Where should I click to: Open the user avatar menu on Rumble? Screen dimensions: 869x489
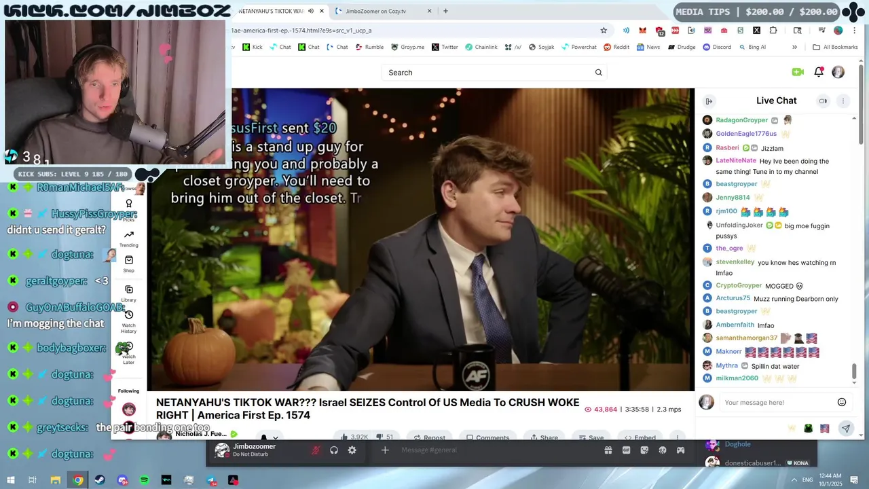838,72
